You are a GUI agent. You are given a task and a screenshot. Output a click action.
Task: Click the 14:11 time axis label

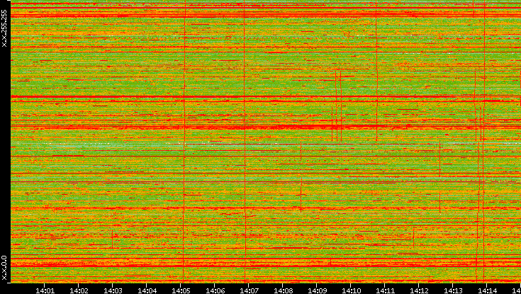coord(384,290)
